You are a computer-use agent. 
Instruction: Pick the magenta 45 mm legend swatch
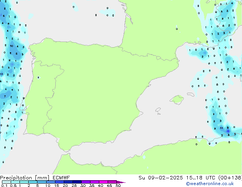[112, 182]
